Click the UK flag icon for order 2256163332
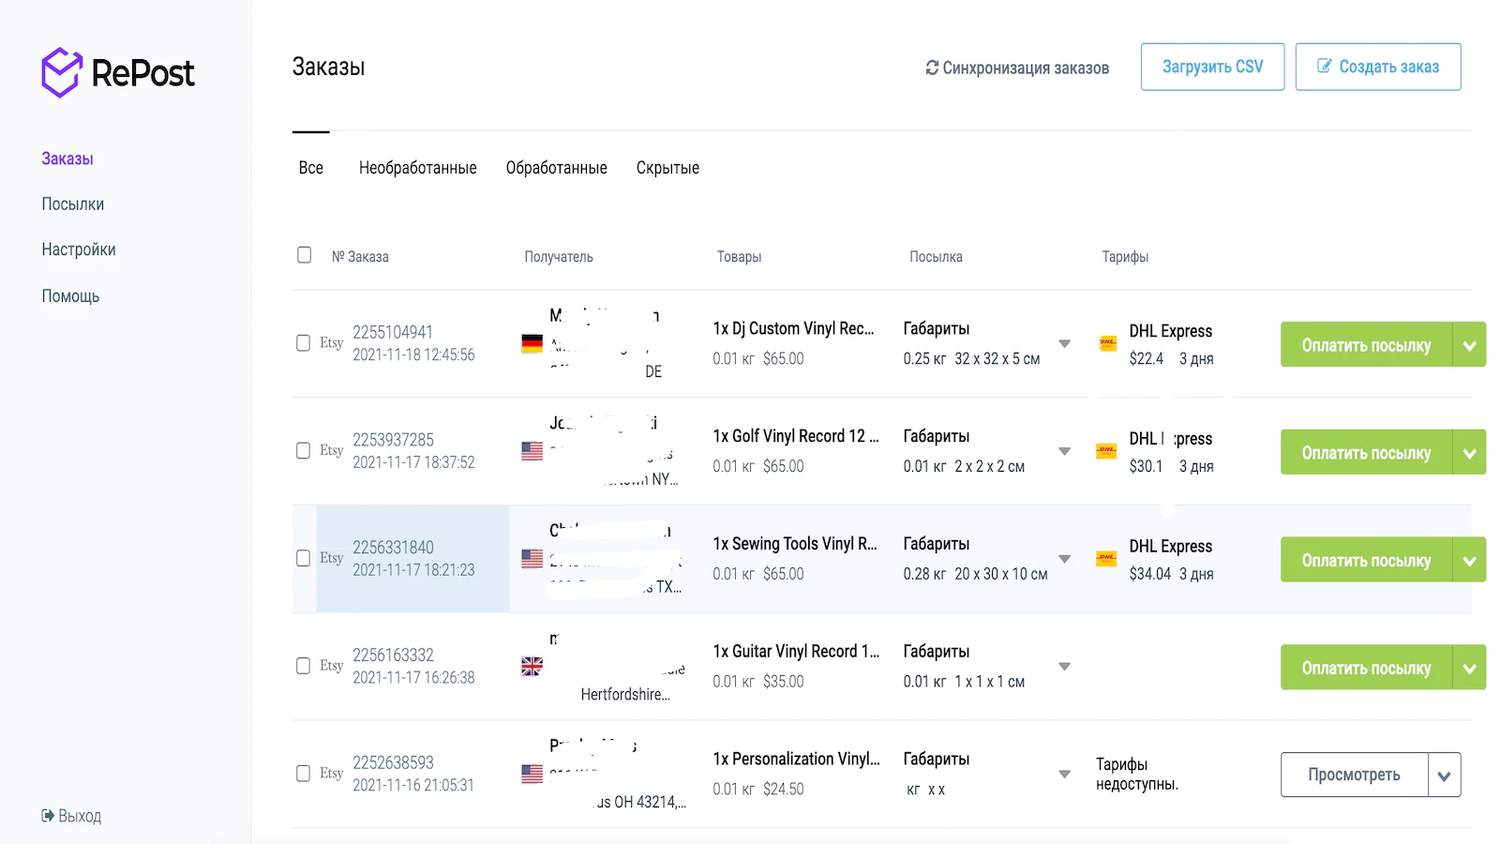Viewport: 1500px width, 844px height. pyautogui.click(x=532, y=666)
